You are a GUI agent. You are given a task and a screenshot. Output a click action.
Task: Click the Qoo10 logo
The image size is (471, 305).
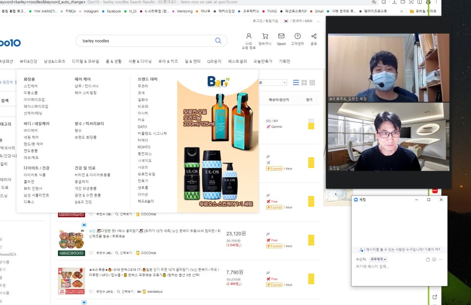10,43
